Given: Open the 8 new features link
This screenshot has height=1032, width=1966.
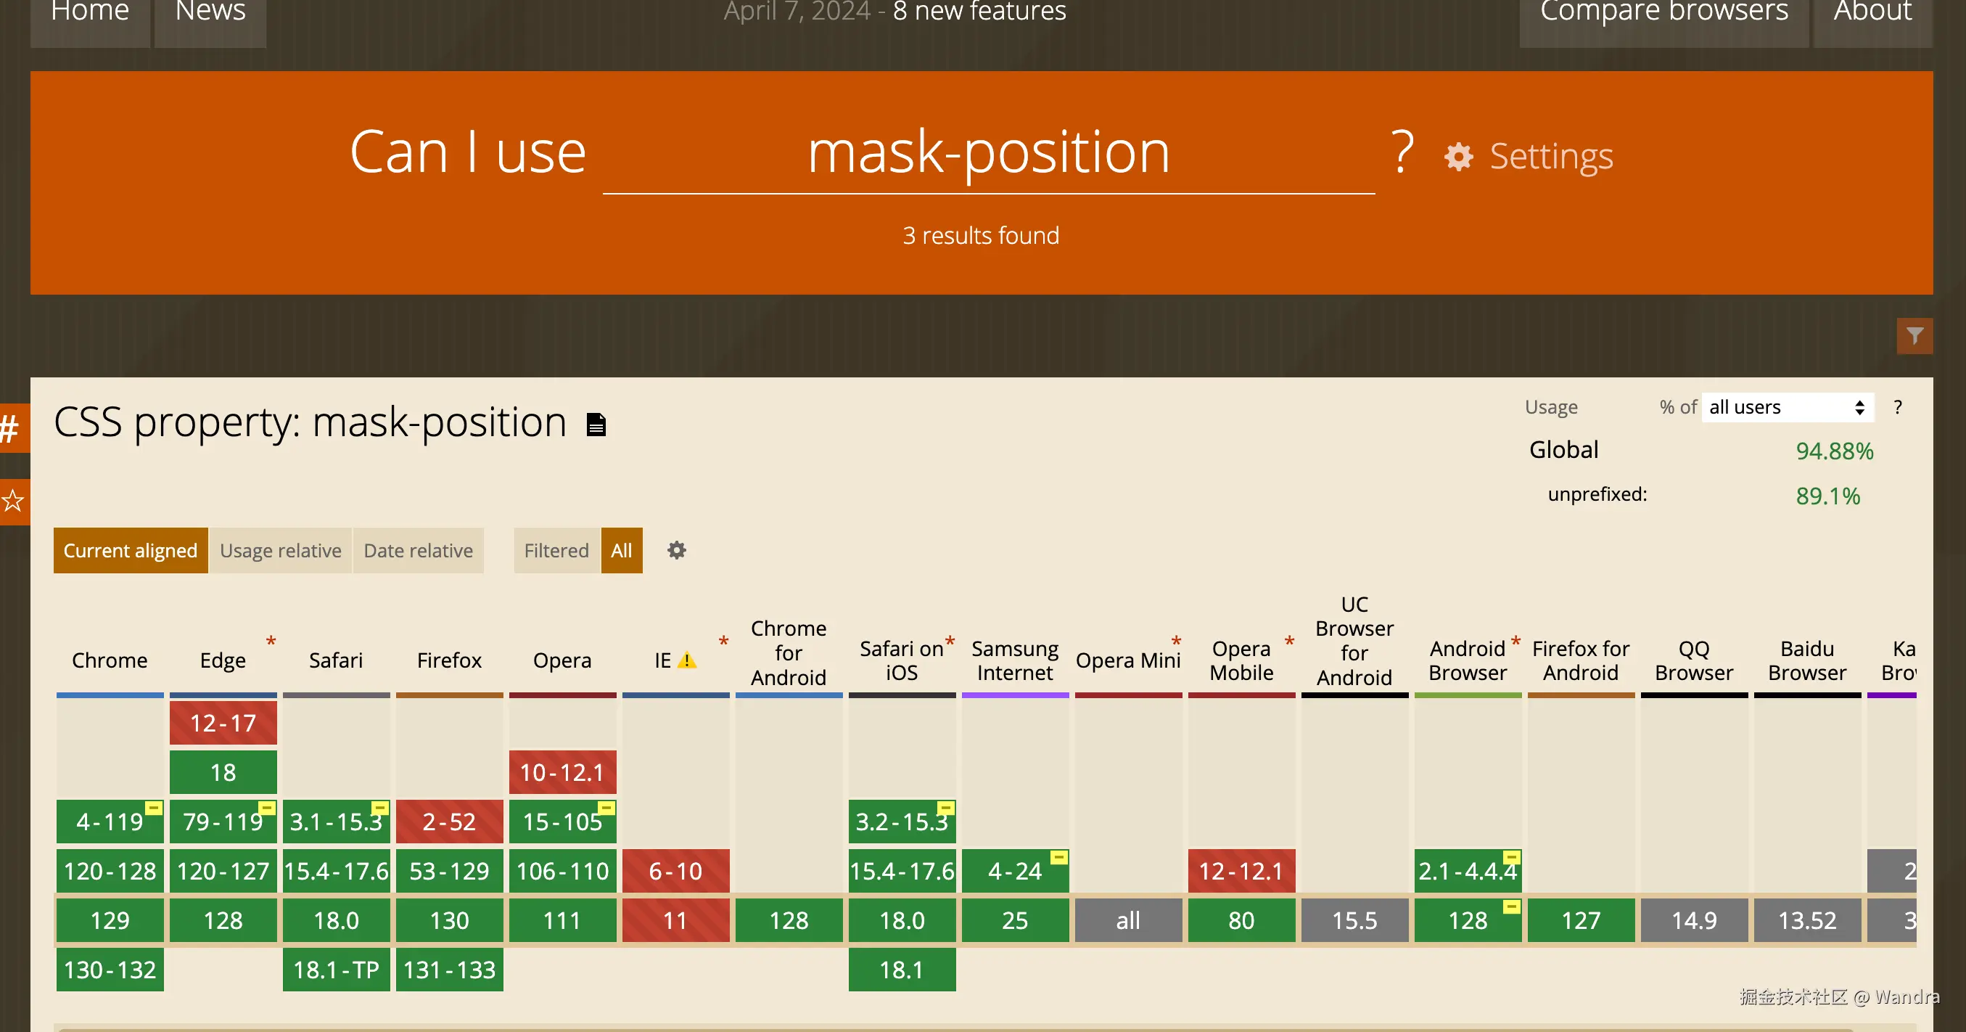Looking at the screenshot, I should click(x=979, y=12).
